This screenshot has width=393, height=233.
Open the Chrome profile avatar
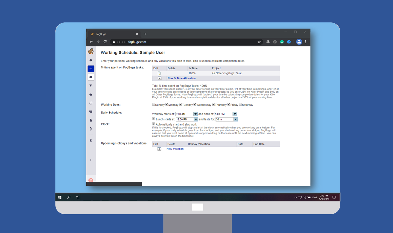click(299, 42)
